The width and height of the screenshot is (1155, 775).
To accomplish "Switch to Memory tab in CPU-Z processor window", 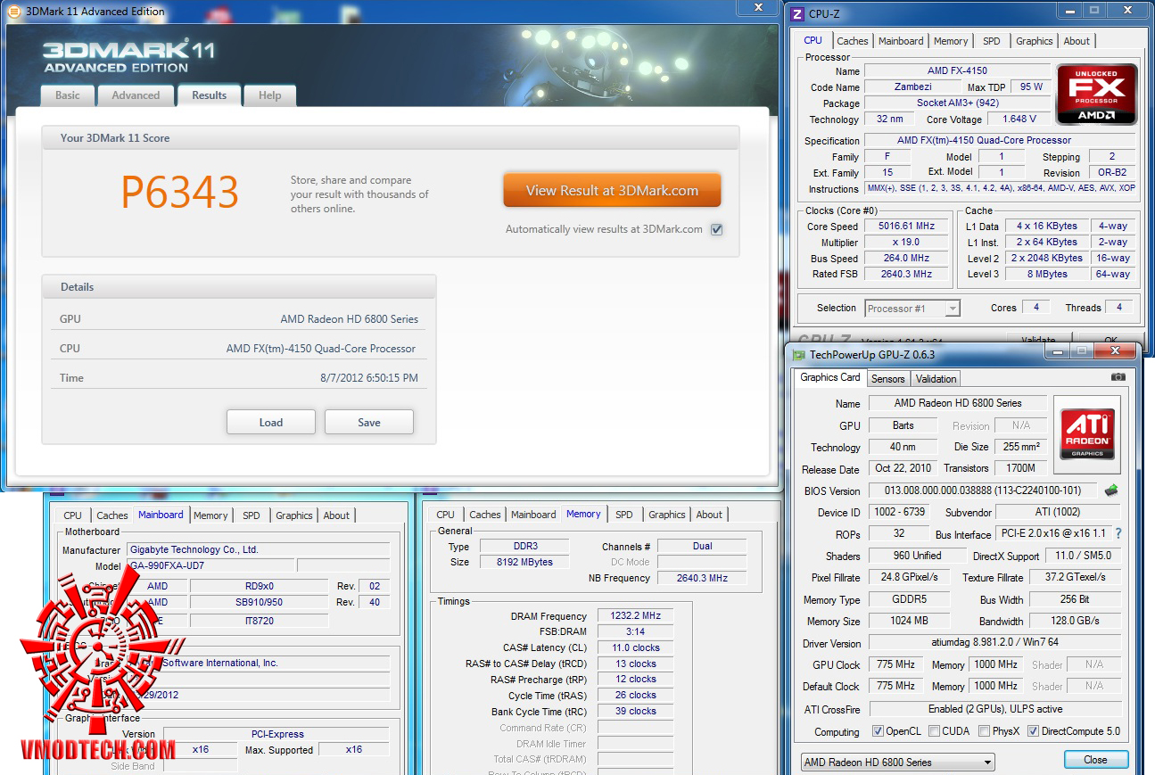I will [x=951, y=41].
